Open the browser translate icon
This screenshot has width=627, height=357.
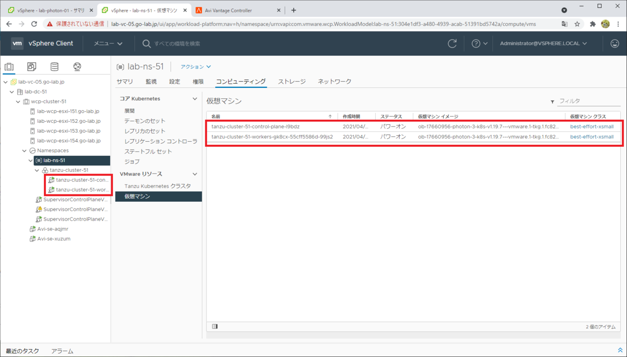pyautogui.click(x=565, y=24)
